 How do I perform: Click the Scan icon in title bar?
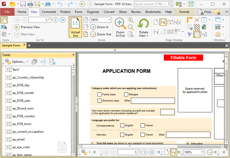[x=48, y=4]
